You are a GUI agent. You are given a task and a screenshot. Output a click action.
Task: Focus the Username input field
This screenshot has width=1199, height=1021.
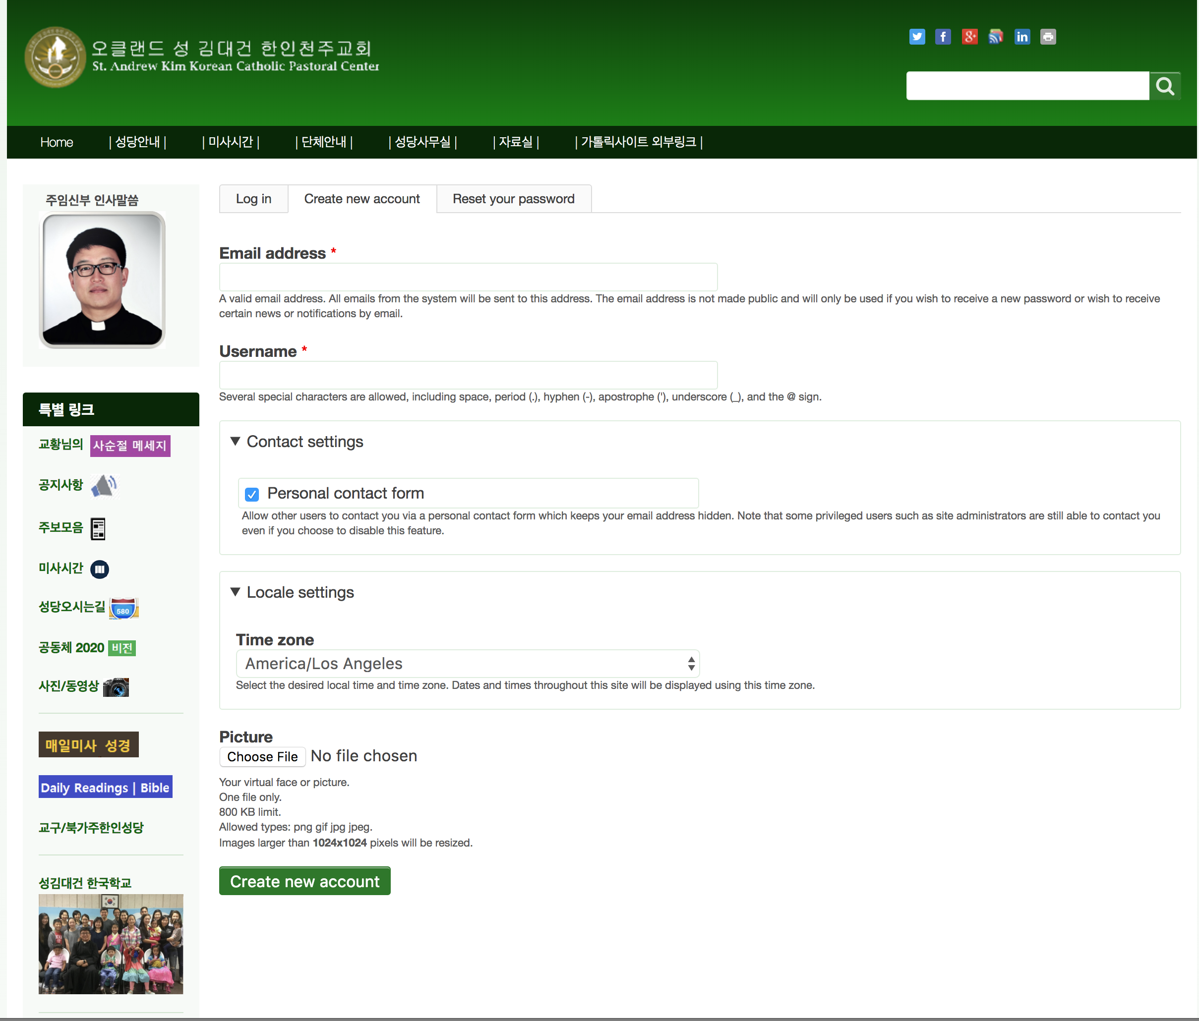click(x=468, y=375)
